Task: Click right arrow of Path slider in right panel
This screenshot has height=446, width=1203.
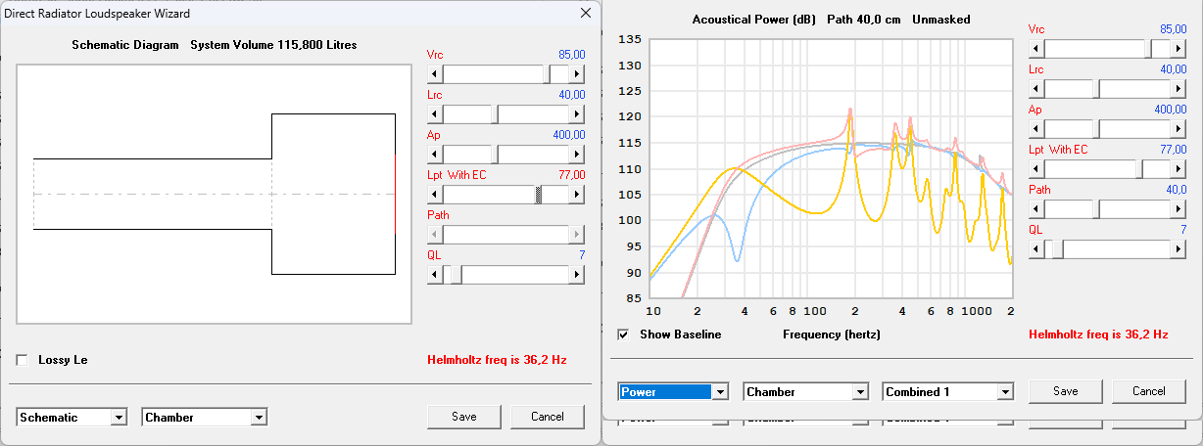Action: coord(1178,209)
